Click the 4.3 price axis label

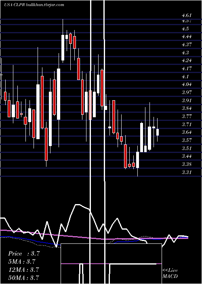coord(185,53)
